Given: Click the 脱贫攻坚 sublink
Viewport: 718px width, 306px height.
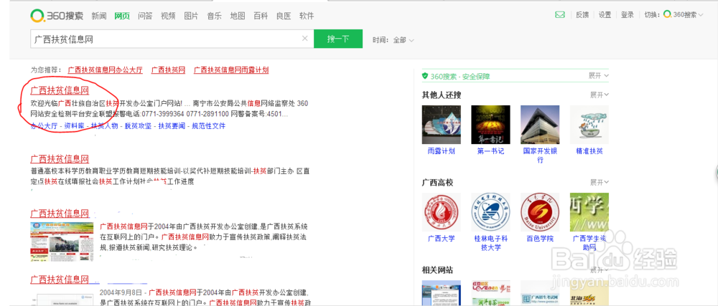Looking at the screenshot, I should pos(139,126).
